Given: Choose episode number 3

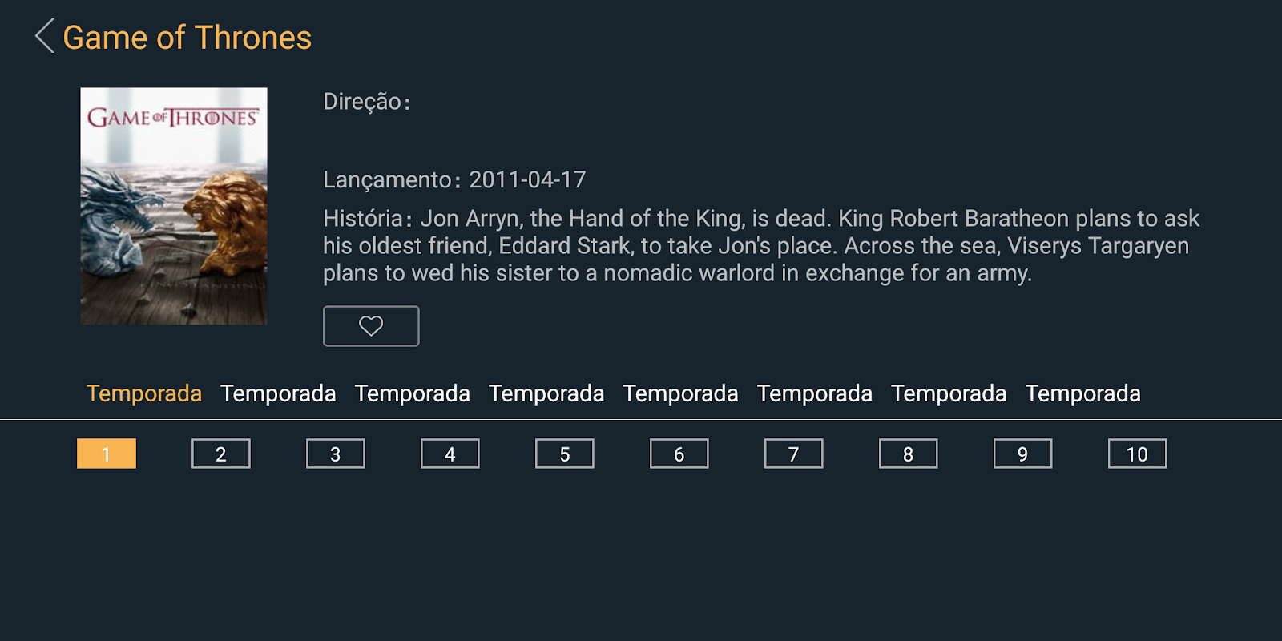Looking at the screenshot, I should coord(336,454).
